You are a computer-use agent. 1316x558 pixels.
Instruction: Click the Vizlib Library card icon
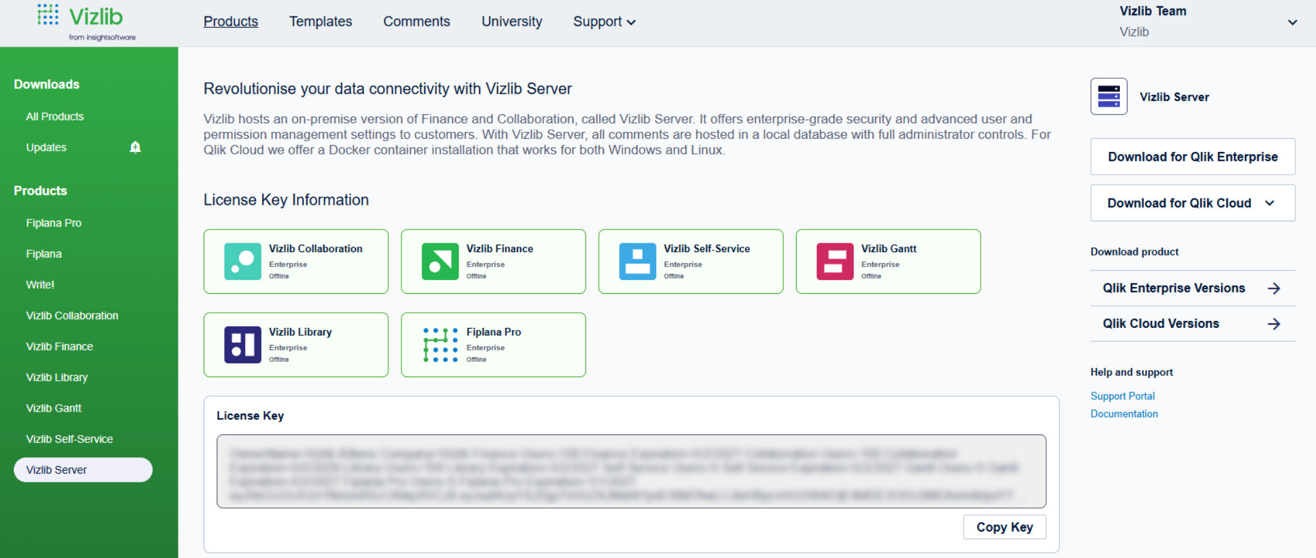243,344
